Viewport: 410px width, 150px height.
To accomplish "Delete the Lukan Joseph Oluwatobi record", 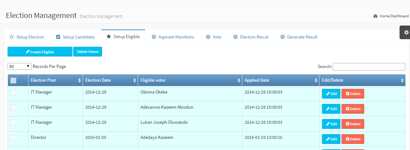I will [x=353, y=124].
